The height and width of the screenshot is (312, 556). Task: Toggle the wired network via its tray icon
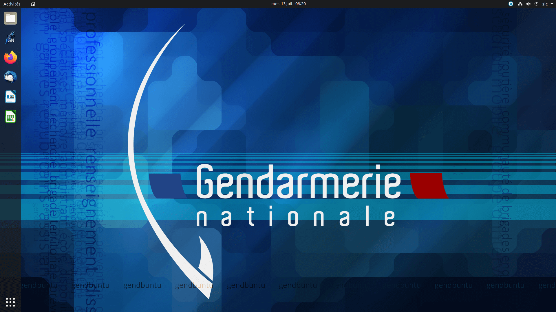coord(520,4)
